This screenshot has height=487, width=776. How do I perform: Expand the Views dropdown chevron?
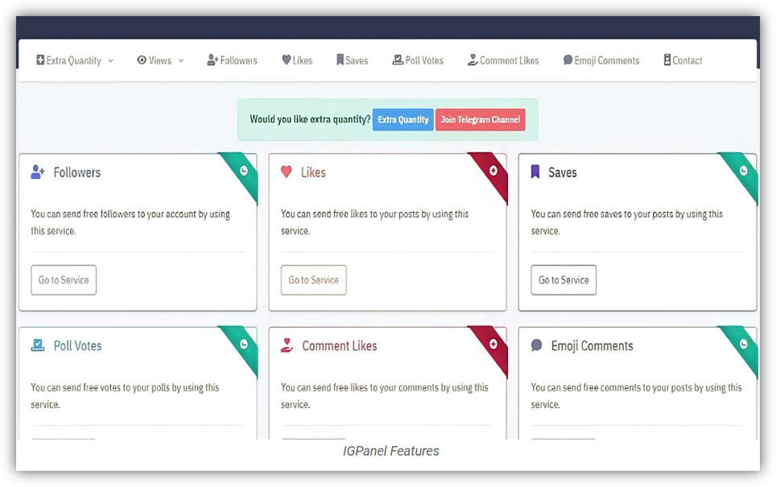181,60
